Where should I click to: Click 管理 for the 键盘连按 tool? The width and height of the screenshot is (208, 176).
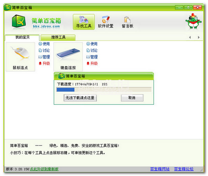point(92,57)
